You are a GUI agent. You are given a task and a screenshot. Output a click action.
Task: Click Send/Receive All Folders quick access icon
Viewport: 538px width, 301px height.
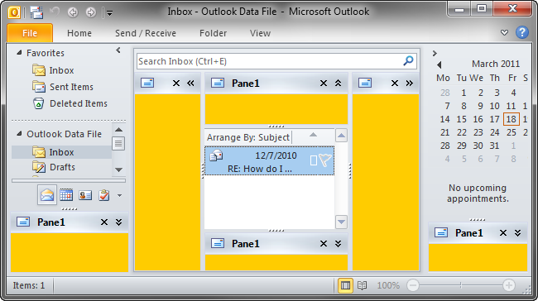[x=36, y=12]
